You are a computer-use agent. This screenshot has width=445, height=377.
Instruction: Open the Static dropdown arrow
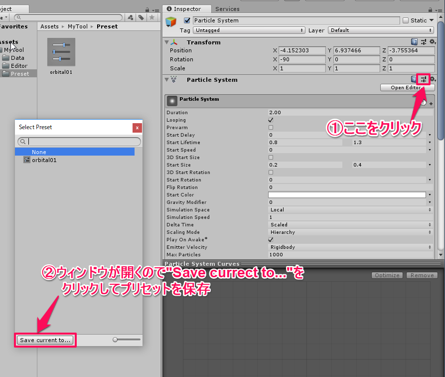coord(432,20)
